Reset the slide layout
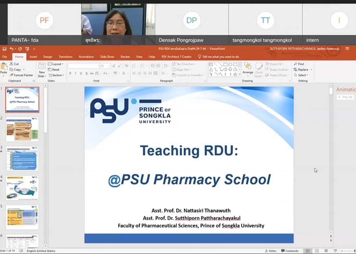 coord(54,69)
